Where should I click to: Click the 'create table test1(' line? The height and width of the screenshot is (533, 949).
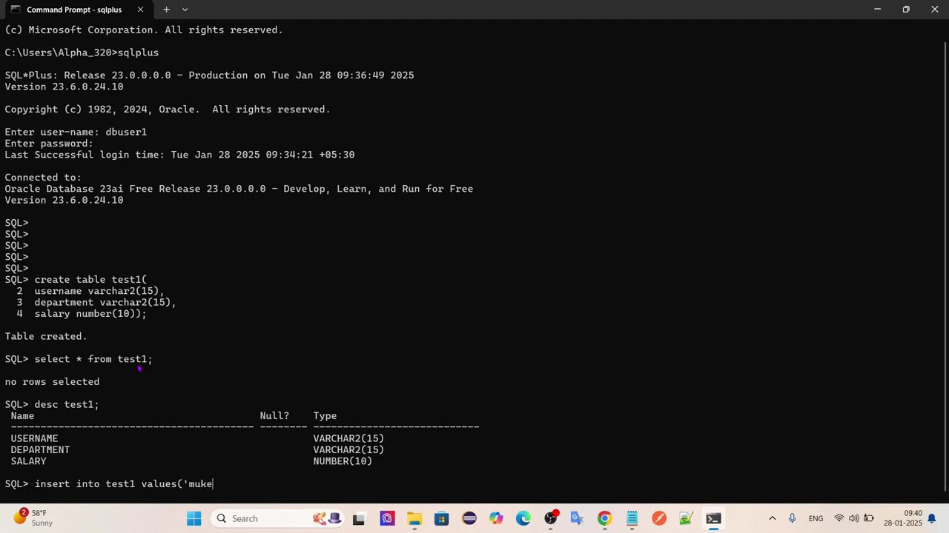pos(76,279)
